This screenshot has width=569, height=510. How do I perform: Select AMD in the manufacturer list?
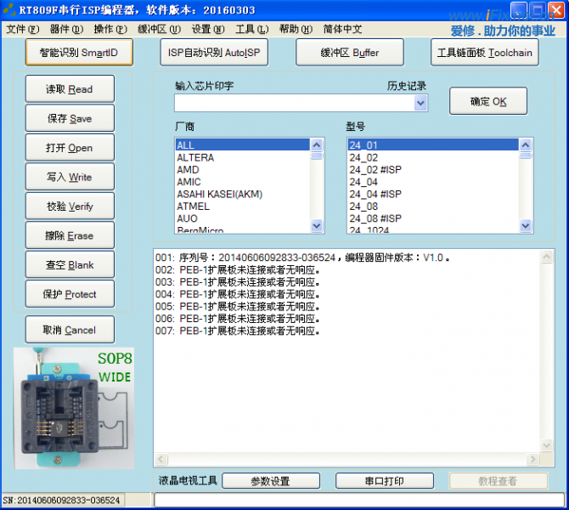(x=242, y=170)
